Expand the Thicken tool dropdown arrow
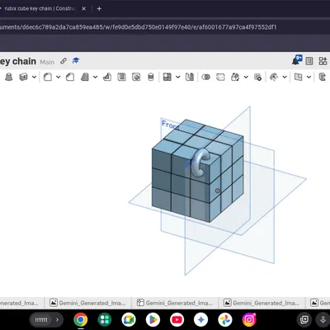Viewport: 330px width, 330px height. pyautogui.click(x=34, y=77)
